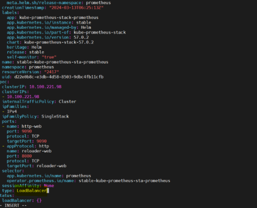Click the protocol TCP under reloader-web
Screen dimensions: 257x208
[x=35, y=161]
